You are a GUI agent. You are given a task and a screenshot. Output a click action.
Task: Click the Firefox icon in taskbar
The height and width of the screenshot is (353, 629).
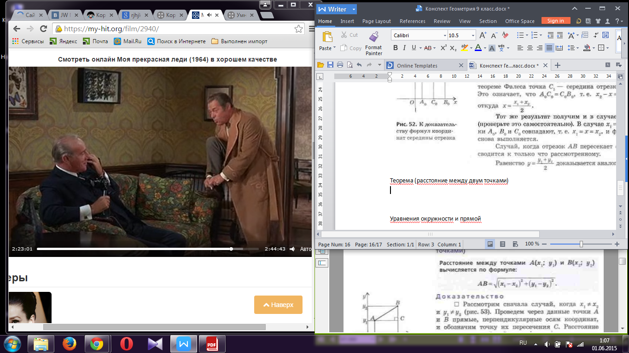click(x=70, y=343)
